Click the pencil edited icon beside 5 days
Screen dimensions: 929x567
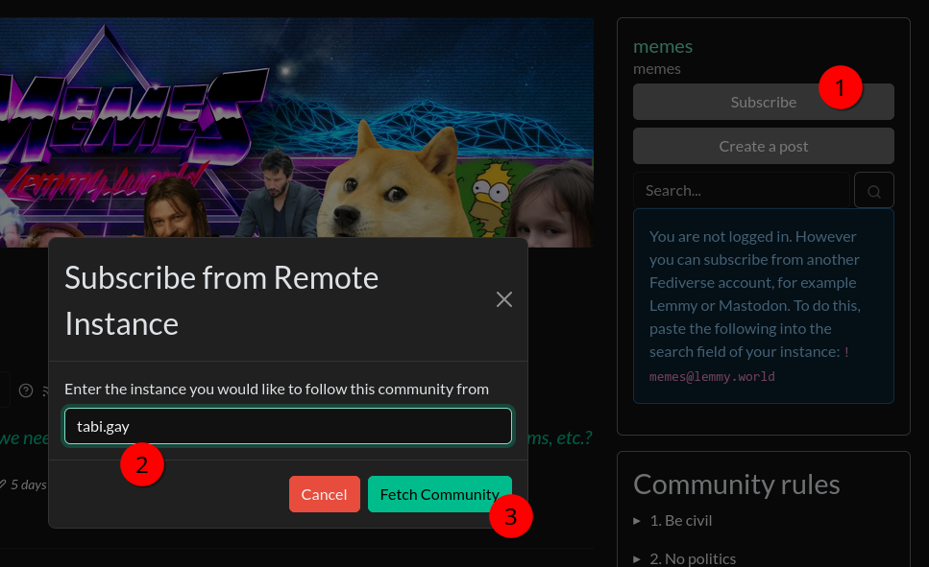click(3, 484)
